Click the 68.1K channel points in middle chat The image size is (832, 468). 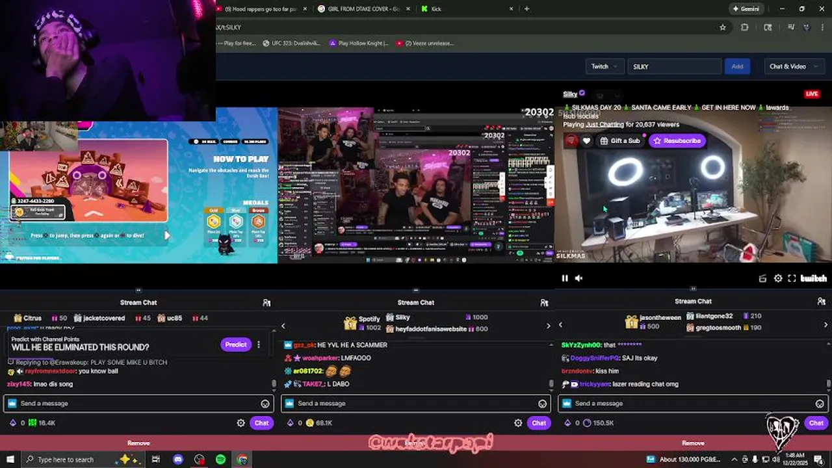319,423
